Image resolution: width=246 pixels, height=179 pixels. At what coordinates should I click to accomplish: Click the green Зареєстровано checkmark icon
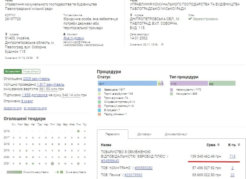click(x=190, y=19)
